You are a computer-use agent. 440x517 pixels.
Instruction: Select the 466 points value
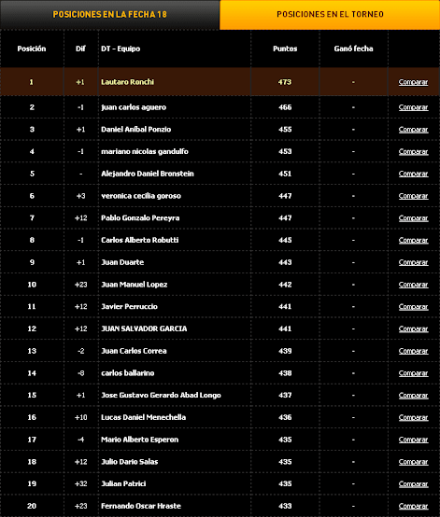point(285,107)
